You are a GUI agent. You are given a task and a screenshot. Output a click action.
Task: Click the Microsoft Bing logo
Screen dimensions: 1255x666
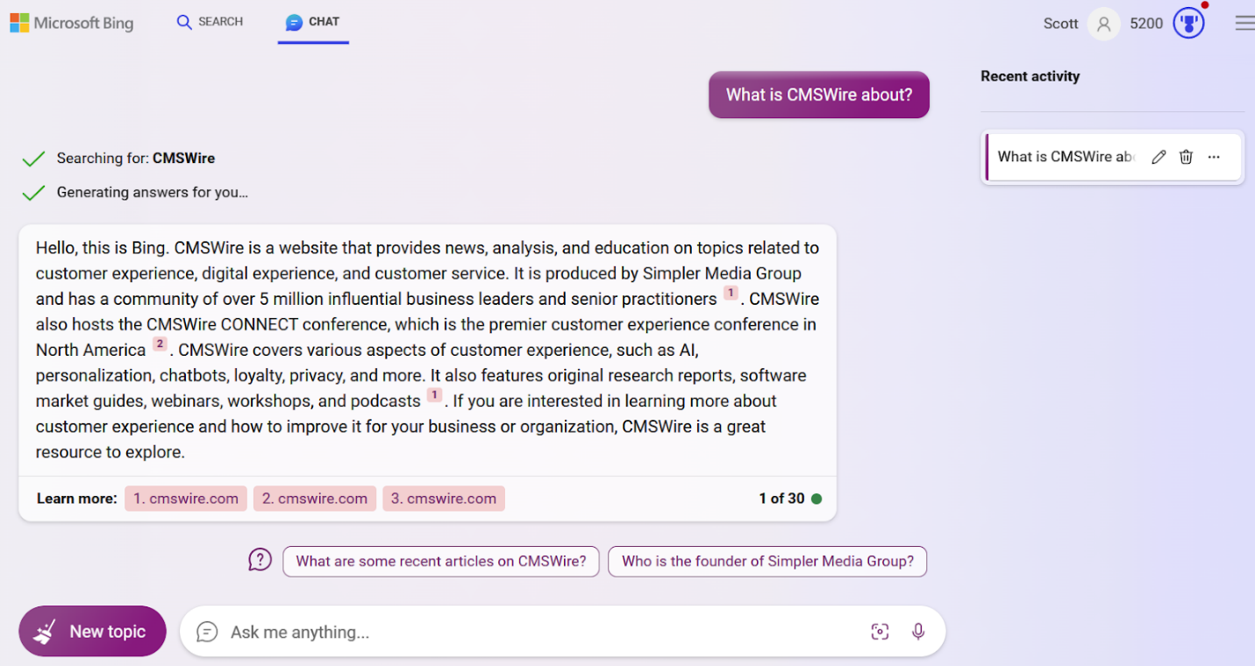[x=72, y=23]
